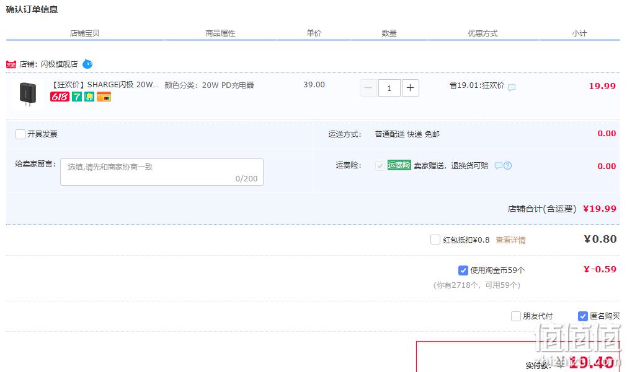Viewport: 627px width, 372px height.
Task: Click the 确认订单信息 page heading
Action: 32,9
